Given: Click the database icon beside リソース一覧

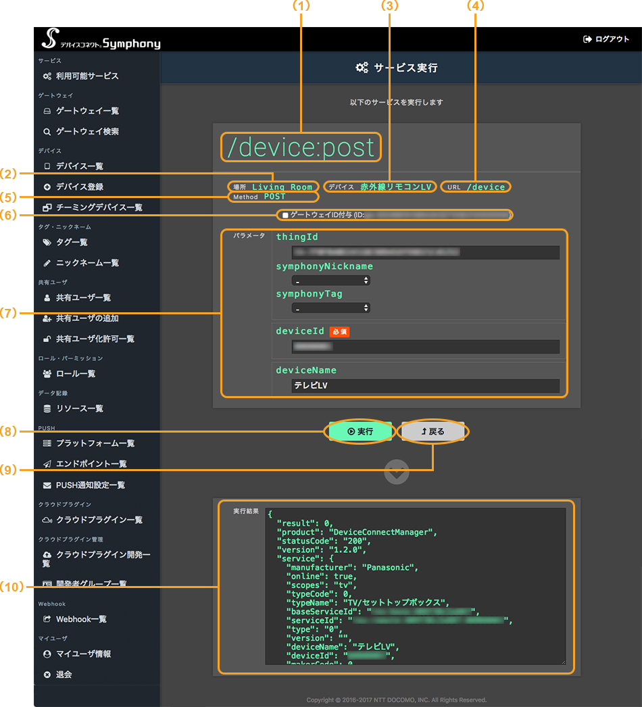Looking at the screenshot, I should point(47,408).
